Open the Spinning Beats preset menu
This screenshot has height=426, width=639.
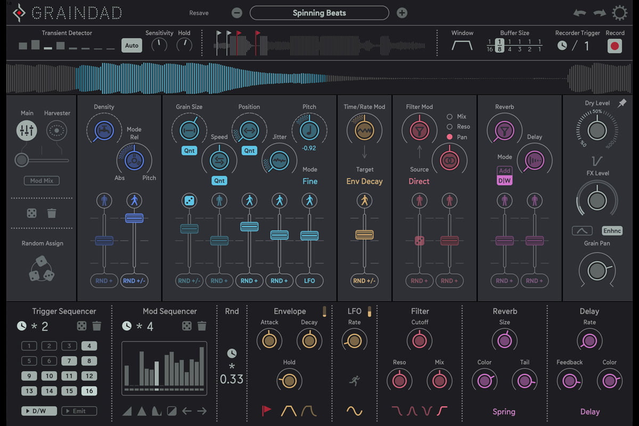(319, 13)
